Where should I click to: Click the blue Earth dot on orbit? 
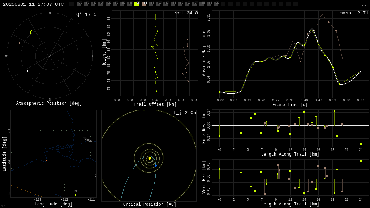click(x=156, y=166)
